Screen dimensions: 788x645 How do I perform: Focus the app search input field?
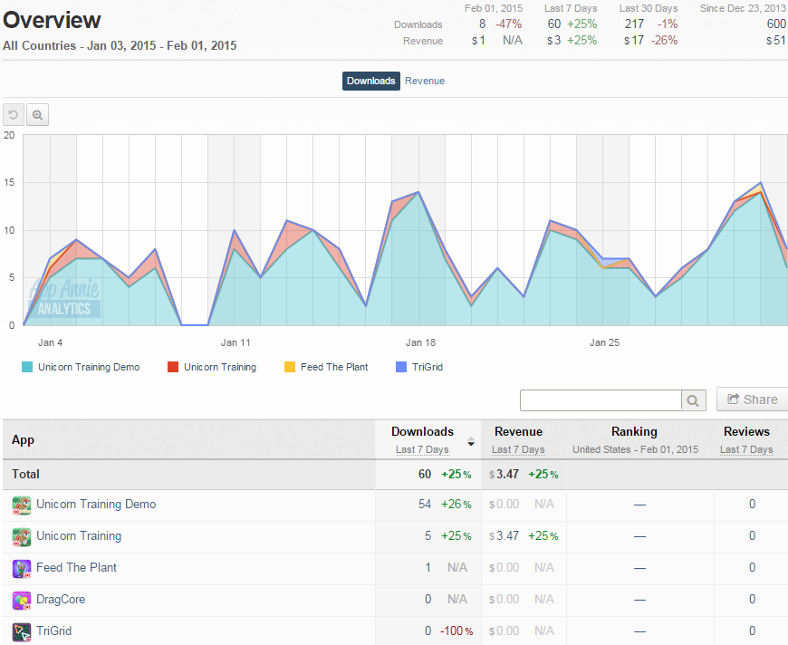point(601,400)
